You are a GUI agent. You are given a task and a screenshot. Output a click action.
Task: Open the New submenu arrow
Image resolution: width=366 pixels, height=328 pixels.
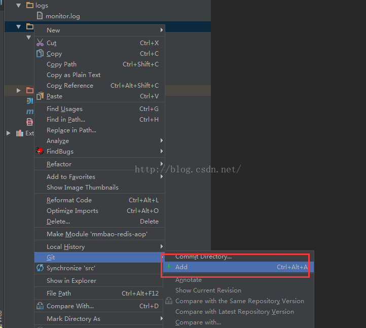point(161,30)
